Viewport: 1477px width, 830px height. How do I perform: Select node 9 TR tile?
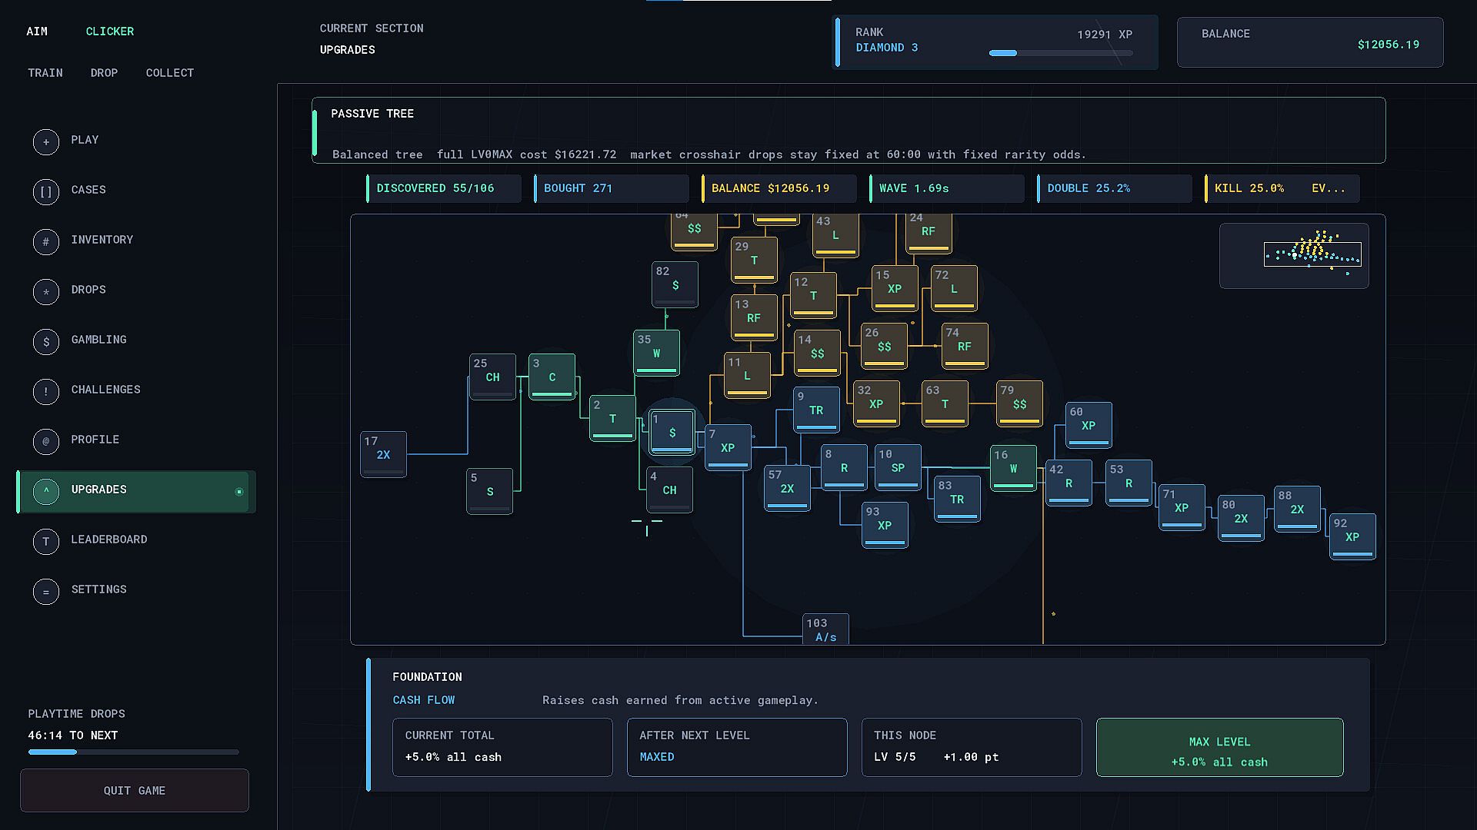point(816,410)
